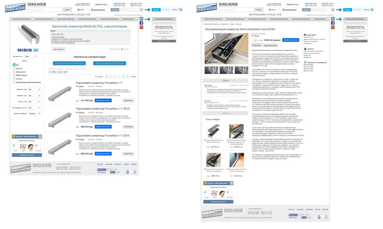383x229 pixels.
Task: Switch to the Описание tab
Action: (x=256, y=45)
